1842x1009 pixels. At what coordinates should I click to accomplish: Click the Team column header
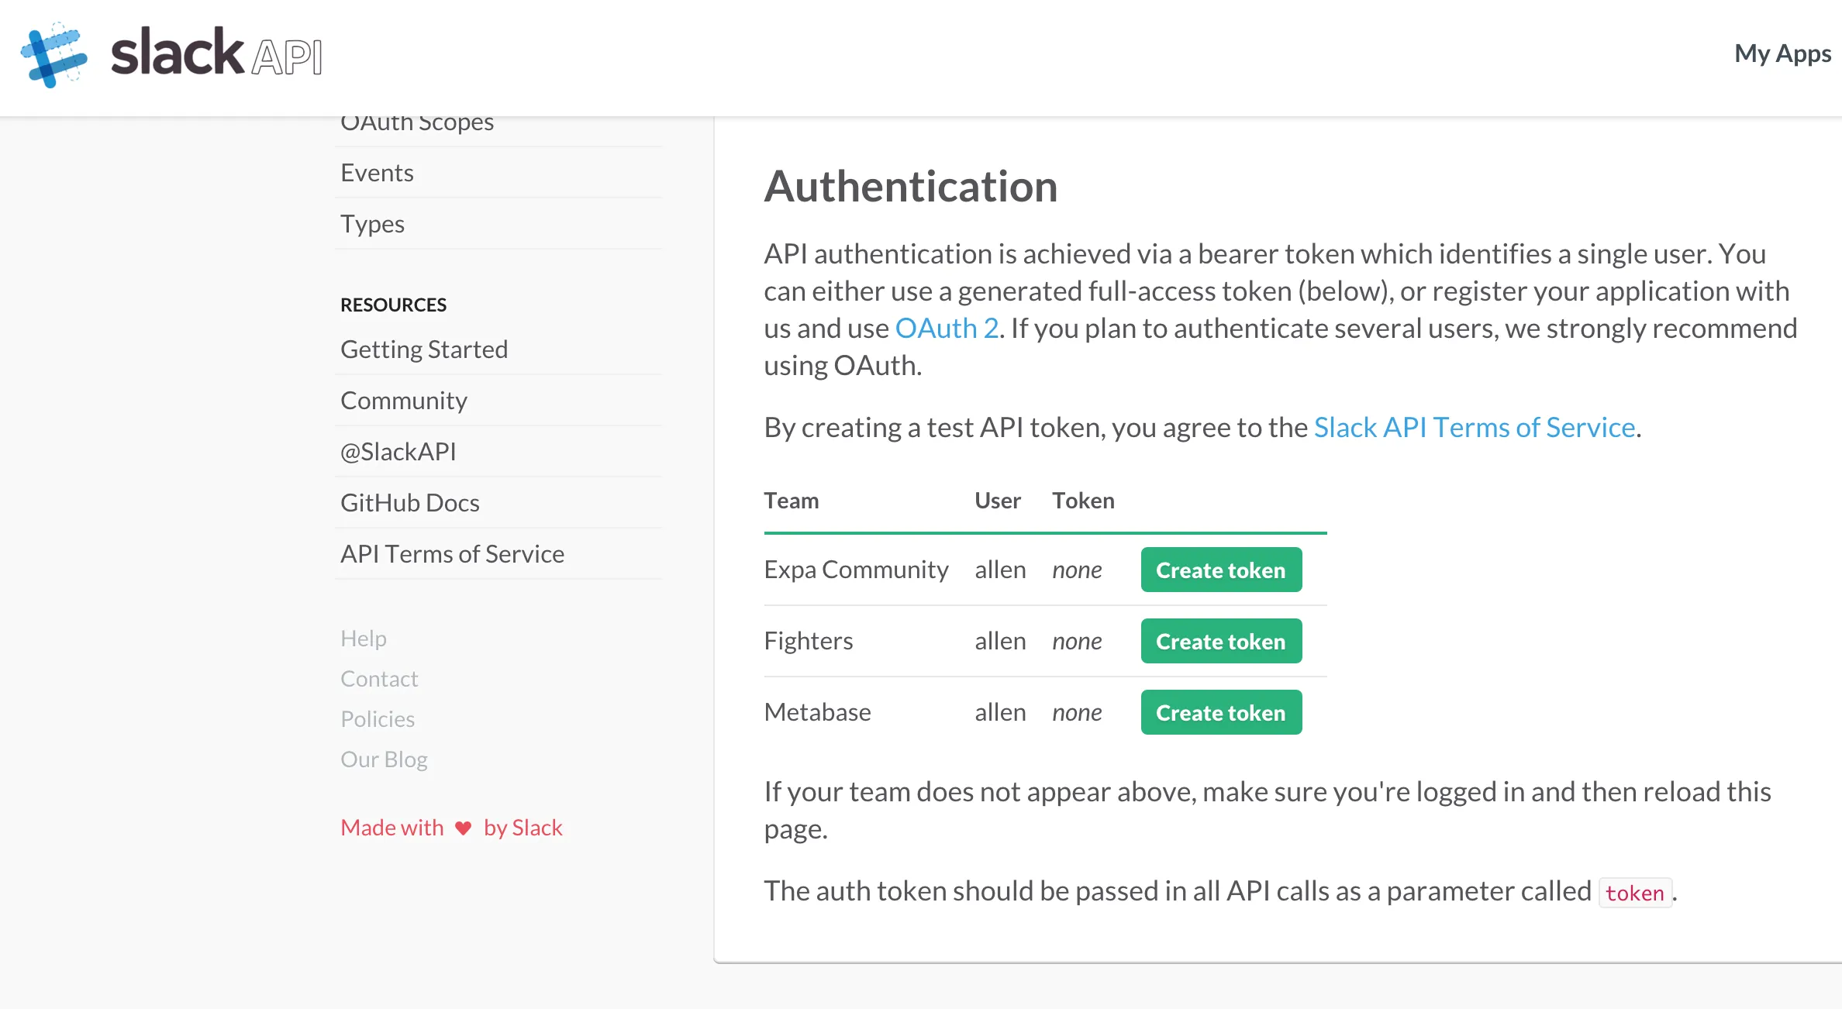pos(792,500)
